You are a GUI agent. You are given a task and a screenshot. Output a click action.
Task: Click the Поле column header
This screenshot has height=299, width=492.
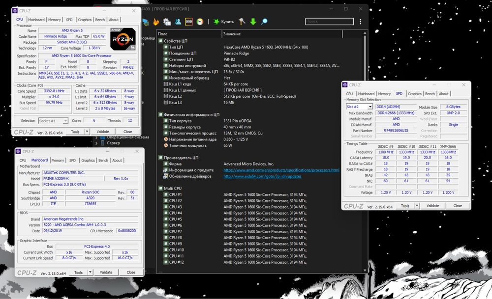click(189, 34)
